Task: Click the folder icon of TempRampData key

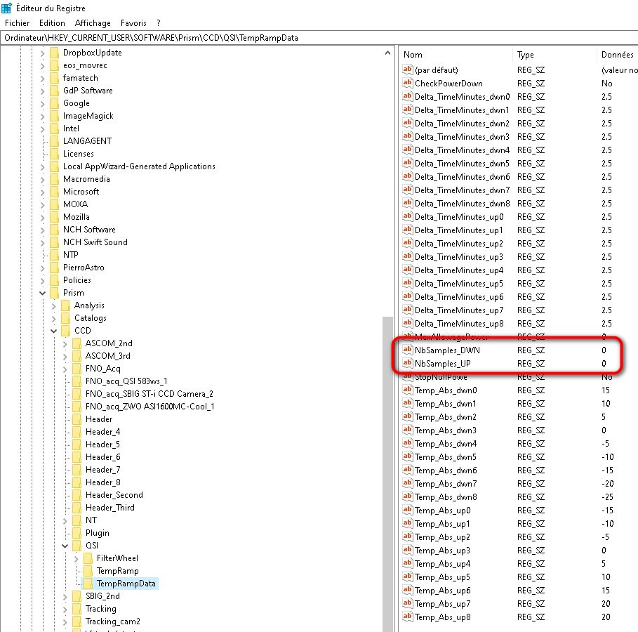Action: coord(88,584)
